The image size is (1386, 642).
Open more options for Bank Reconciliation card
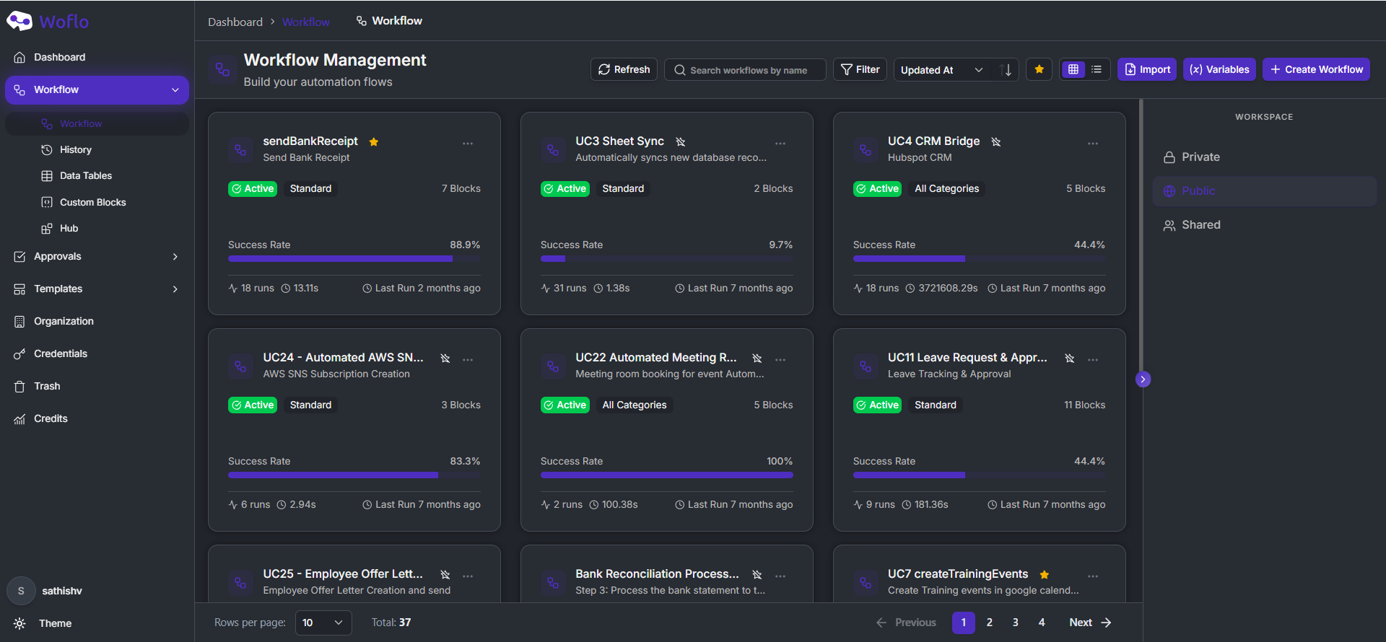tap(780, 576)
